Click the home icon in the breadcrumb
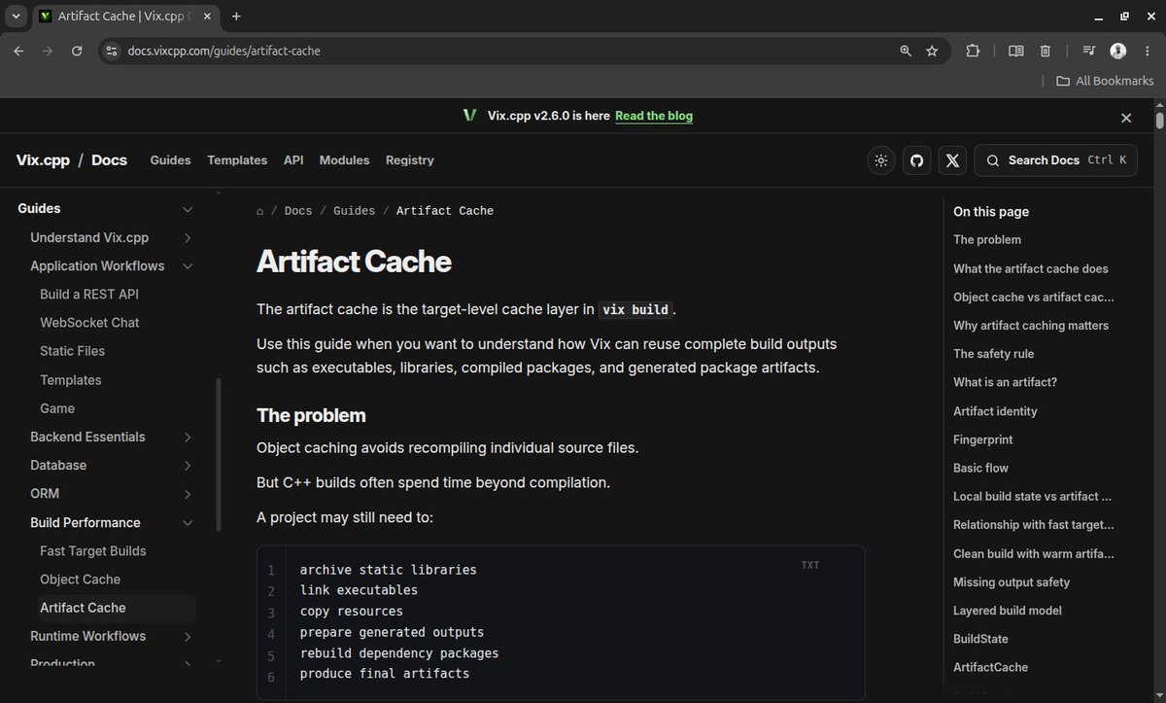 pyautogui.click(x=260, y=211)
